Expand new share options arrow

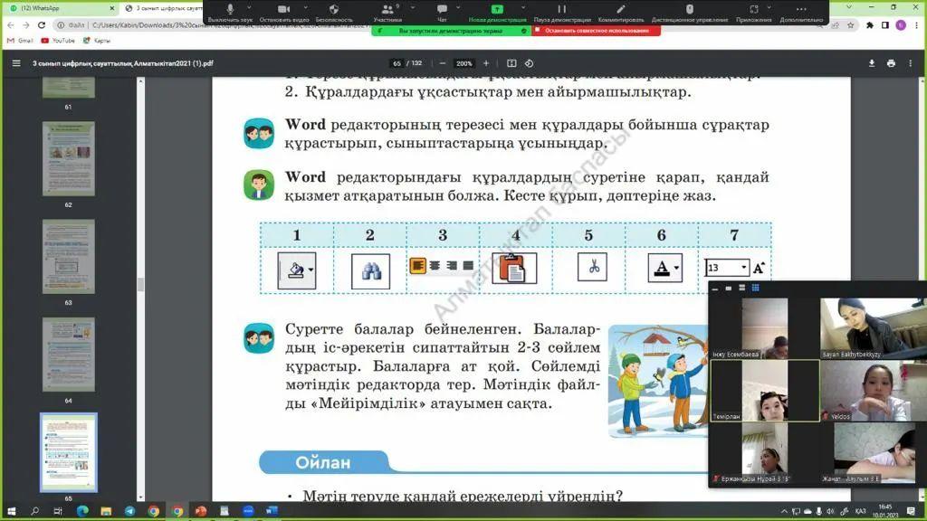coord(522,7)
